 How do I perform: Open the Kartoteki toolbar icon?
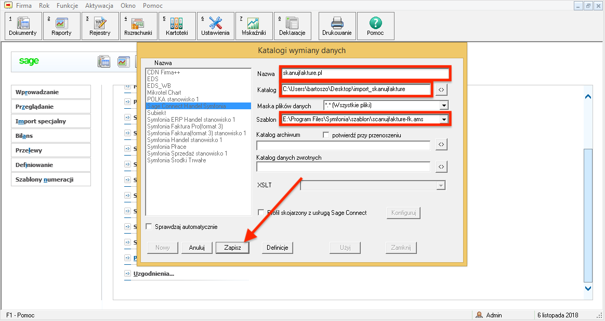pyautogui.click(x=177, y=25)
